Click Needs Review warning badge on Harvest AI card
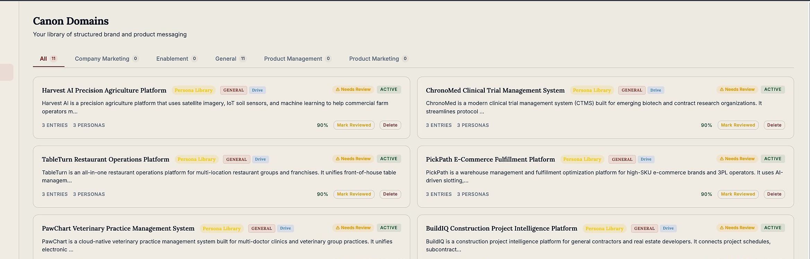Viewport: 810px width, 259px height. (x=353, y=89)
